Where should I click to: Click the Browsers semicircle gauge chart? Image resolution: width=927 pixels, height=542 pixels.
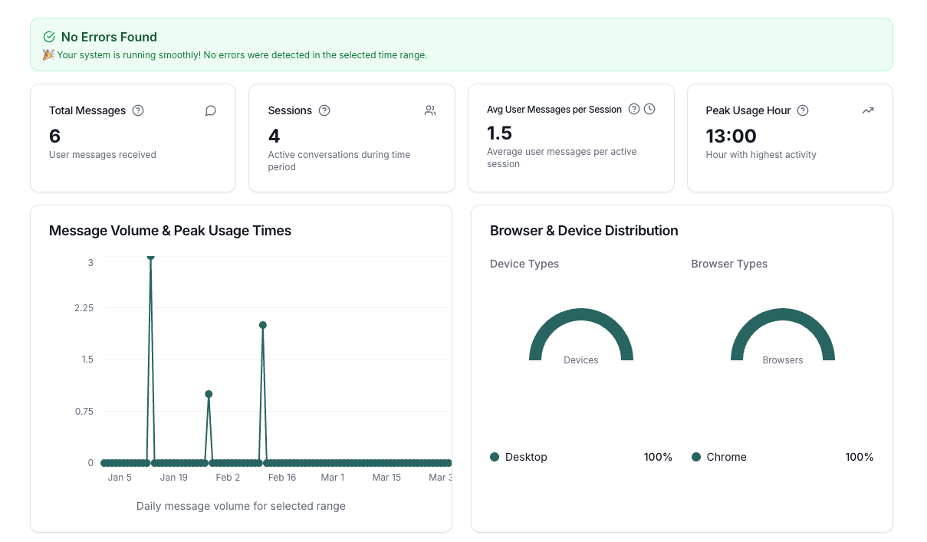tap(783, 334)
